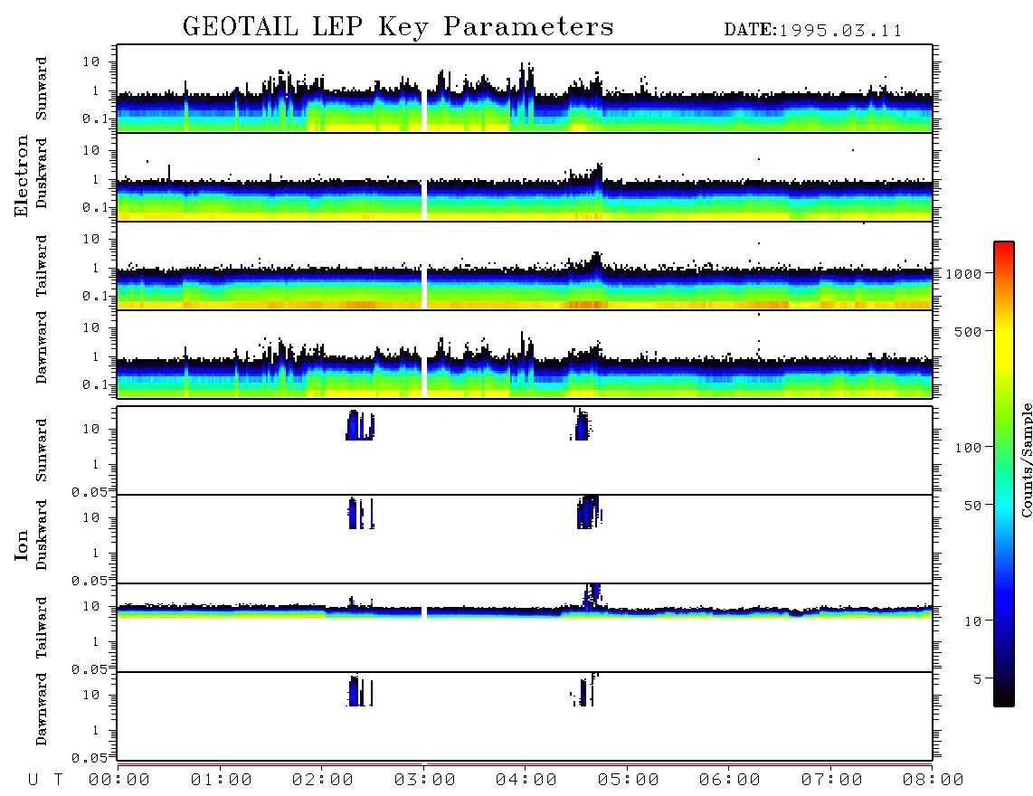Viewport: 1033px width, 796px height.
Task: Click the "DATE:1995.03.11" label
Action: (x=813, y=31)
